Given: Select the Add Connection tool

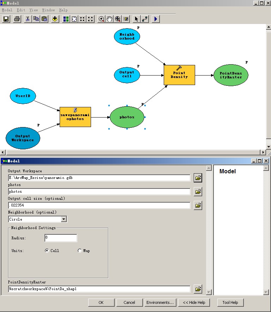Looking at the screenshot, I should (x=145, y=19).
